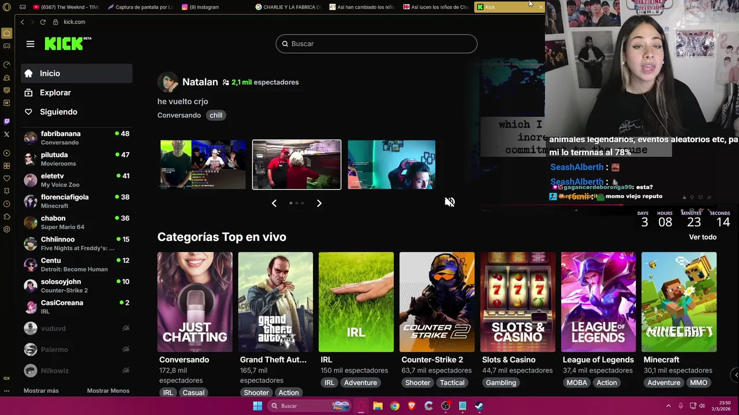Open Steam from taskbar
Image resolution: width=739 pixels, height=415 pixels.
479,406
